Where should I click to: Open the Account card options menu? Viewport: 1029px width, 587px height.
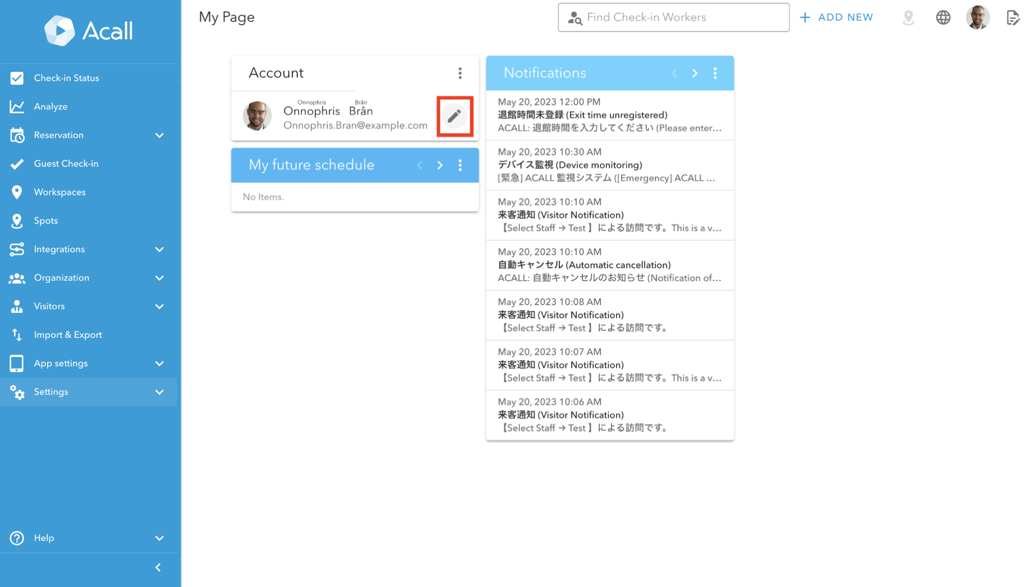click(x=460, y=73)
